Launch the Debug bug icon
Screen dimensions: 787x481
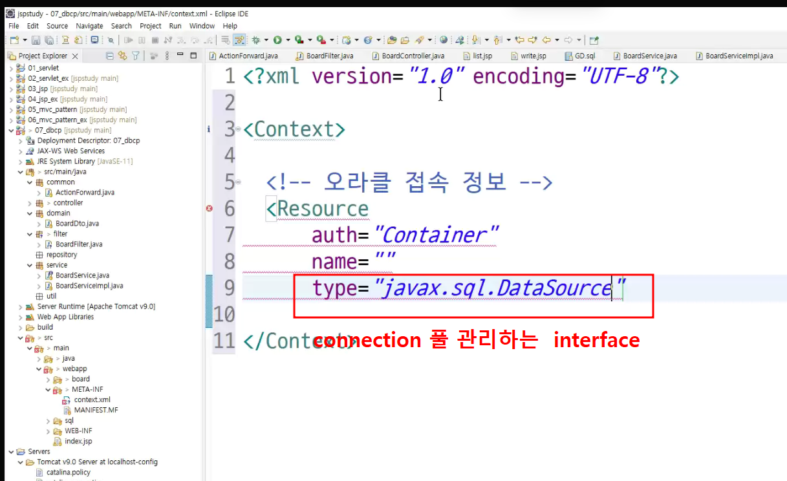[x=256, y=40]
